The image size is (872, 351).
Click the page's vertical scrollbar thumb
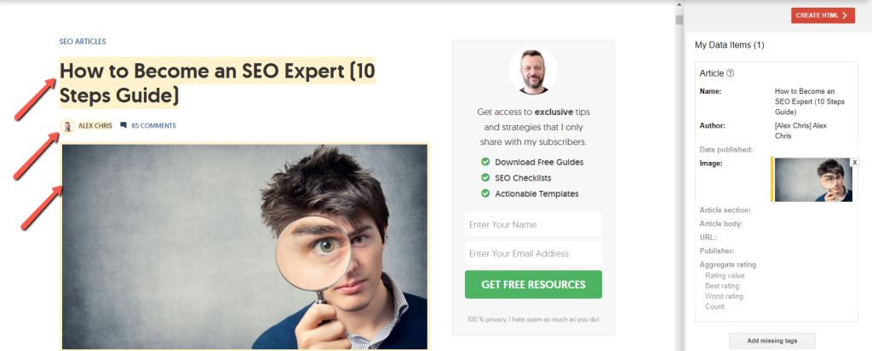click(x=679, y=20)
